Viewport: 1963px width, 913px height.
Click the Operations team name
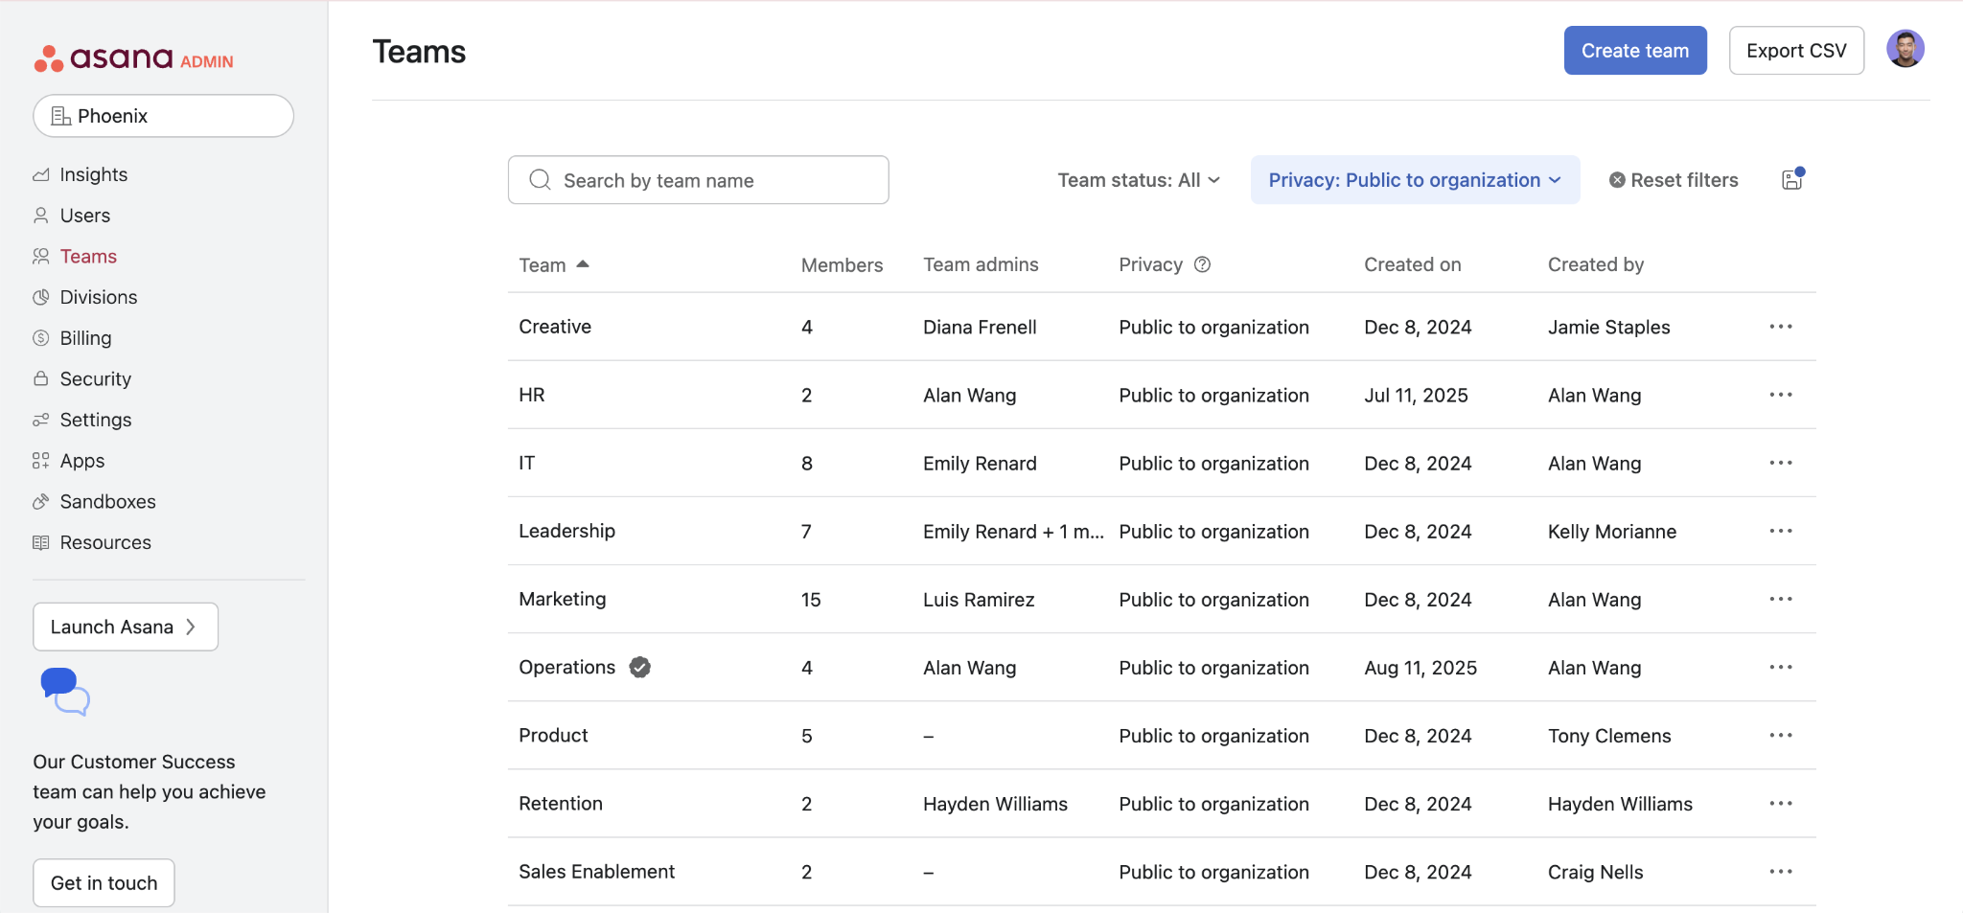[x=566, y=667]
